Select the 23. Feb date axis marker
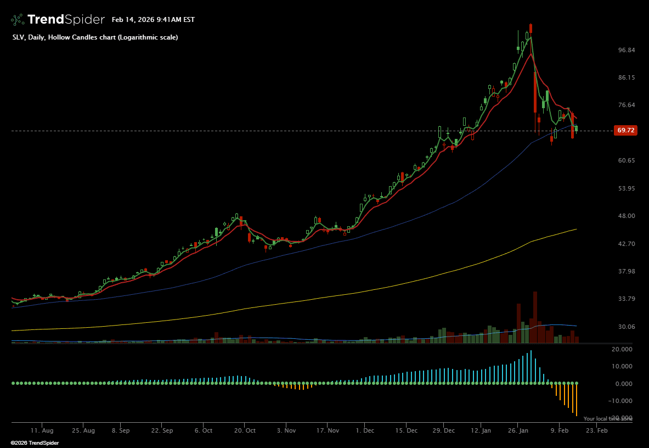This screenshot has height=448, width=649. [597, 431]
